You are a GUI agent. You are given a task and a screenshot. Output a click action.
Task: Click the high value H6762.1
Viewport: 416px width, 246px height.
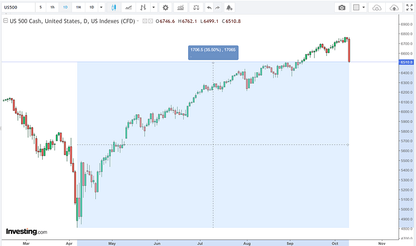[x=188, y=21]
